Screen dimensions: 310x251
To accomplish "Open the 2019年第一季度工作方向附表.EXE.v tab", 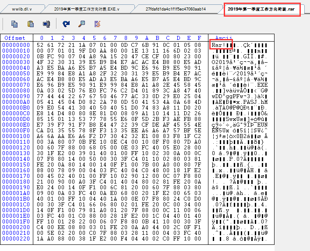I will (86, 9).
